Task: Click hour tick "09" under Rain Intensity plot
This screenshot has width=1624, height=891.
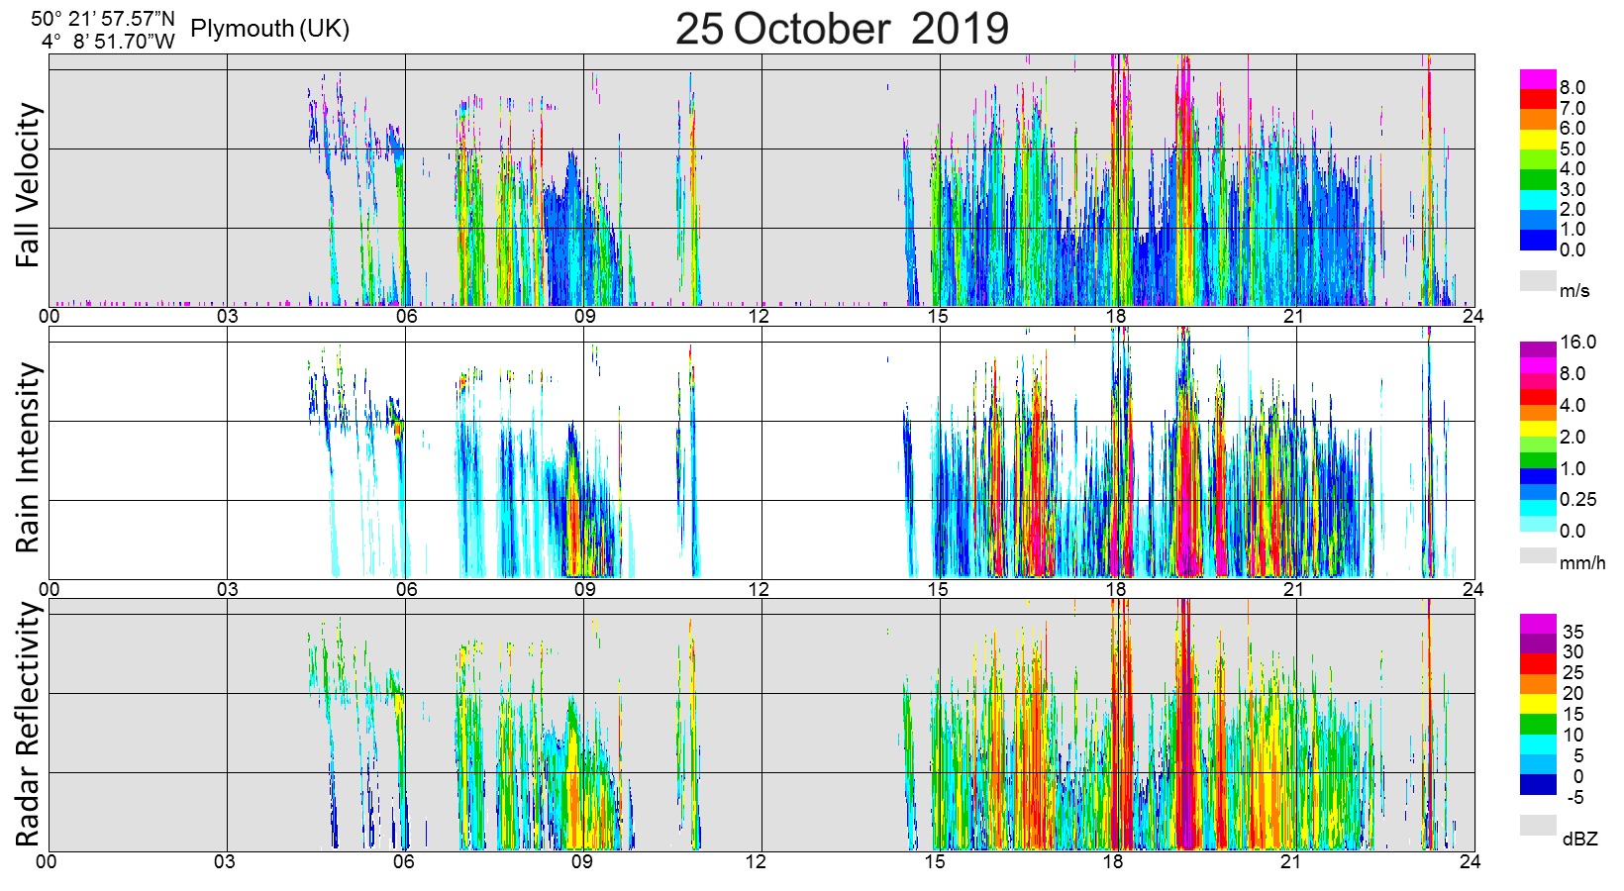Action: [584, 590]
